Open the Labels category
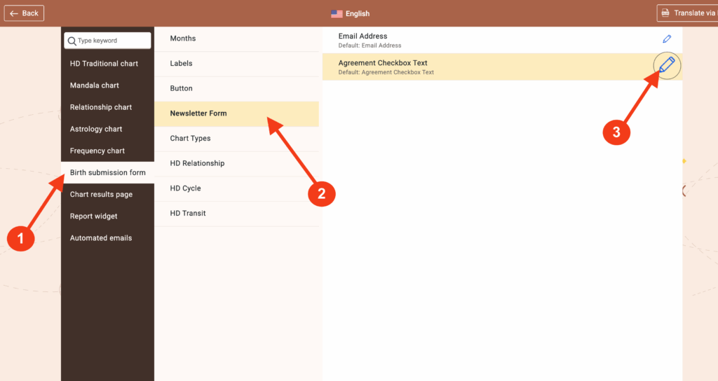This screenshot has width=718, height=381. pos(181,64)
